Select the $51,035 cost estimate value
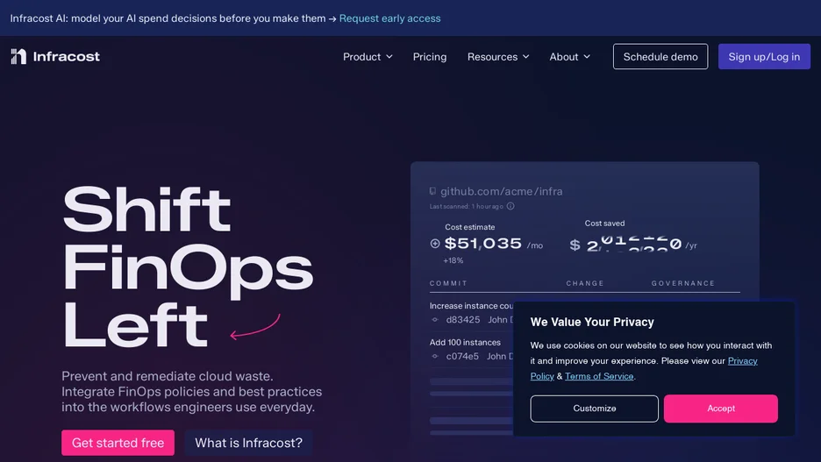This screenshot has height=462, width=821. (482, 244)
